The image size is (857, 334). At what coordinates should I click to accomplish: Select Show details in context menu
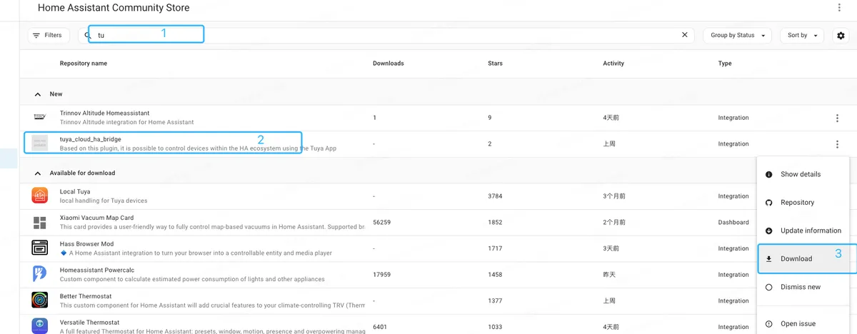coord(803,174)
